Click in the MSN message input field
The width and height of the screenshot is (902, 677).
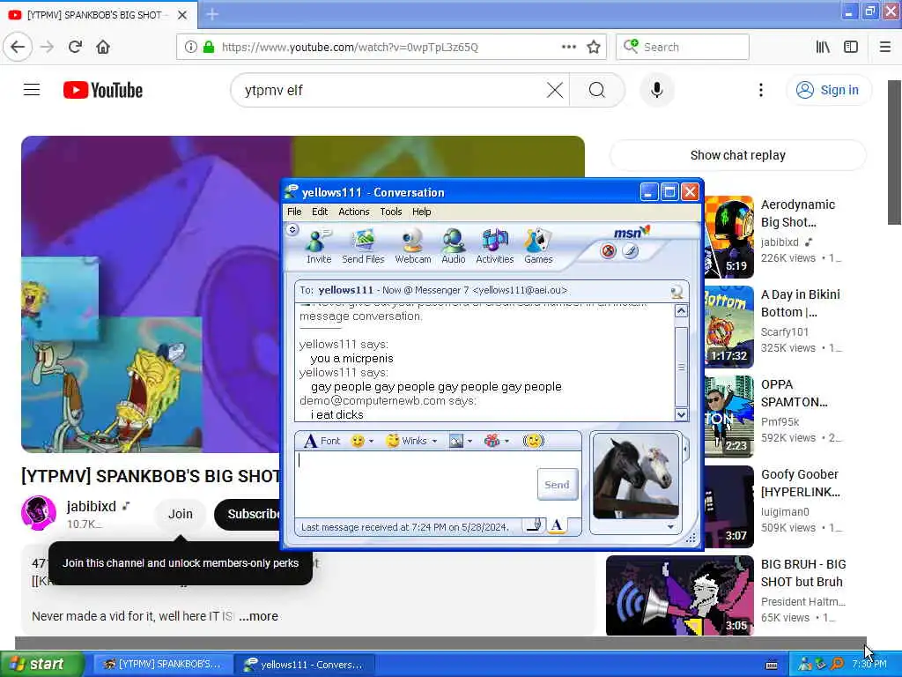pyautogui.click(x=416, y=485)
